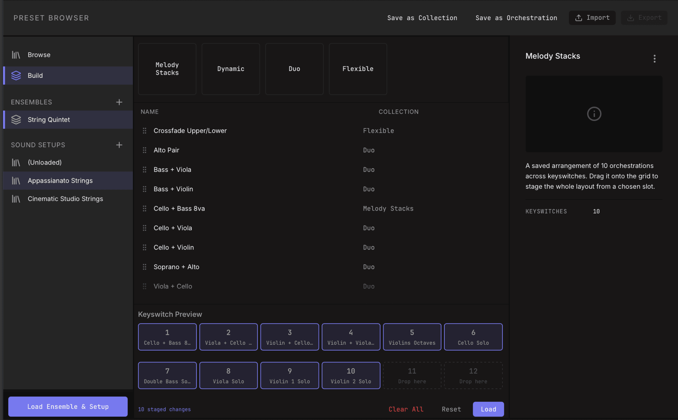Grab the drag handle for Cello + Violin
The image size is (678, 420).
pos(144,247)
